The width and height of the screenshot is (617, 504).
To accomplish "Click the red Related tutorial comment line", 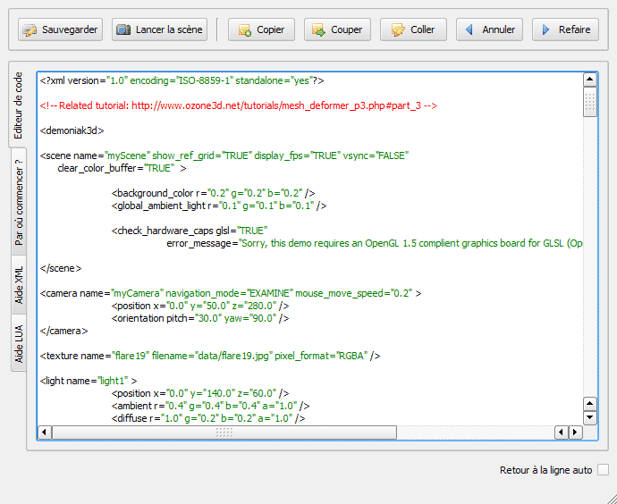I will point(239,105).
